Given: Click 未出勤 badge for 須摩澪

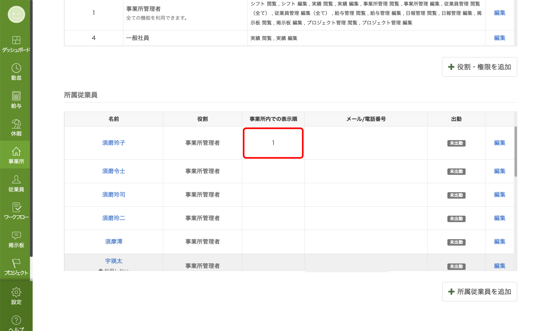Looking at the screenshot, I should click(456, 242).
